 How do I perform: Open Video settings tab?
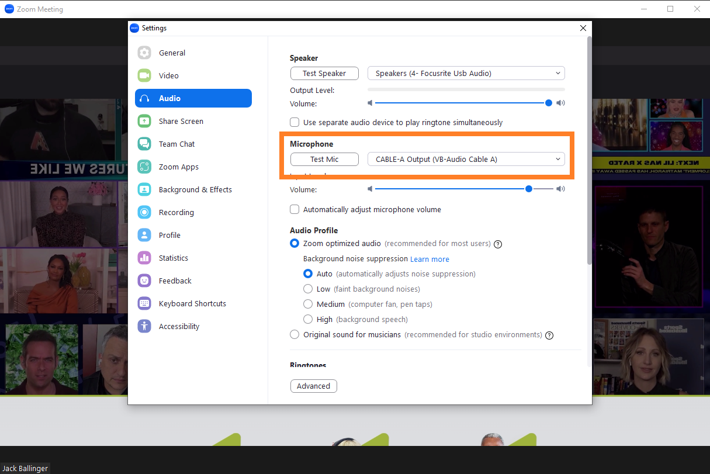[193, 75]
